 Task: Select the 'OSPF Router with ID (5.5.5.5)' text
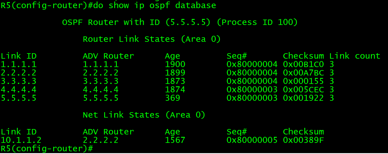tap(136, 22)
